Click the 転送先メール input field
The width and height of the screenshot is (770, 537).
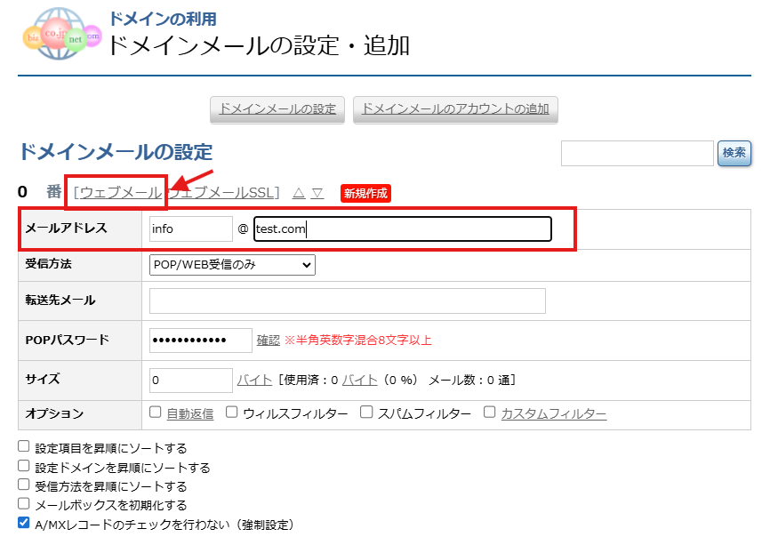click(x=347, y=301)
